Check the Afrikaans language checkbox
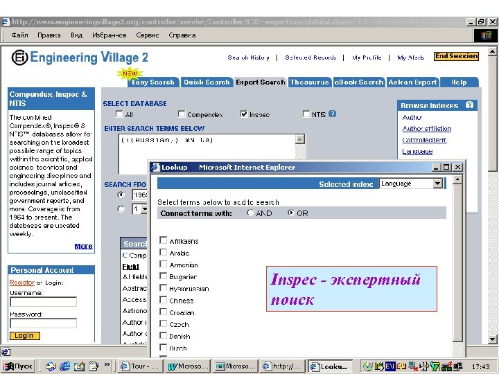This screenshot has height=374, width=499. click(164, 240)
